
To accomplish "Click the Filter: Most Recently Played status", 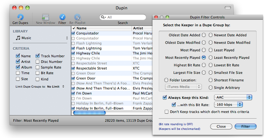I will [x=36, y=120].
